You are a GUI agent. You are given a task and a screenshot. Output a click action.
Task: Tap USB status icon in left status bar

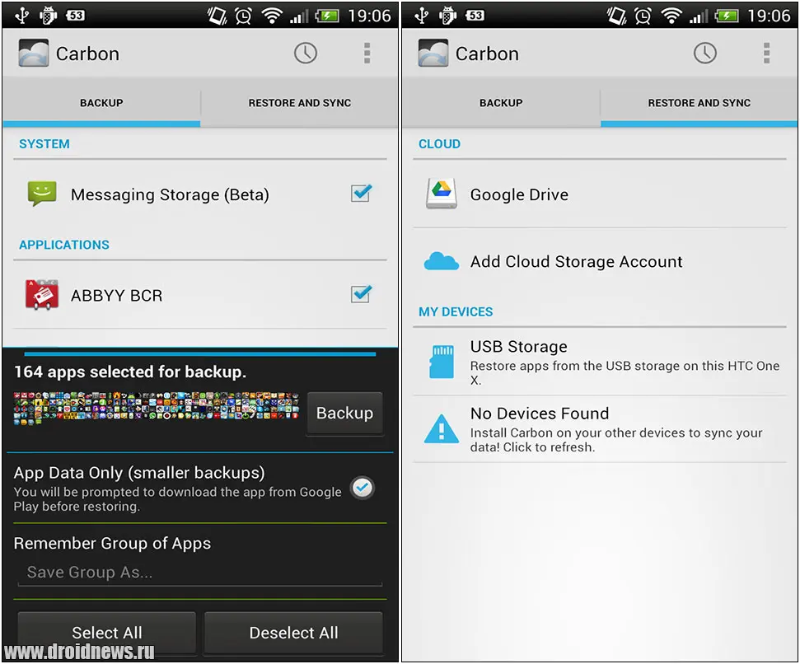pyautogui.click(x=22, y=16)
